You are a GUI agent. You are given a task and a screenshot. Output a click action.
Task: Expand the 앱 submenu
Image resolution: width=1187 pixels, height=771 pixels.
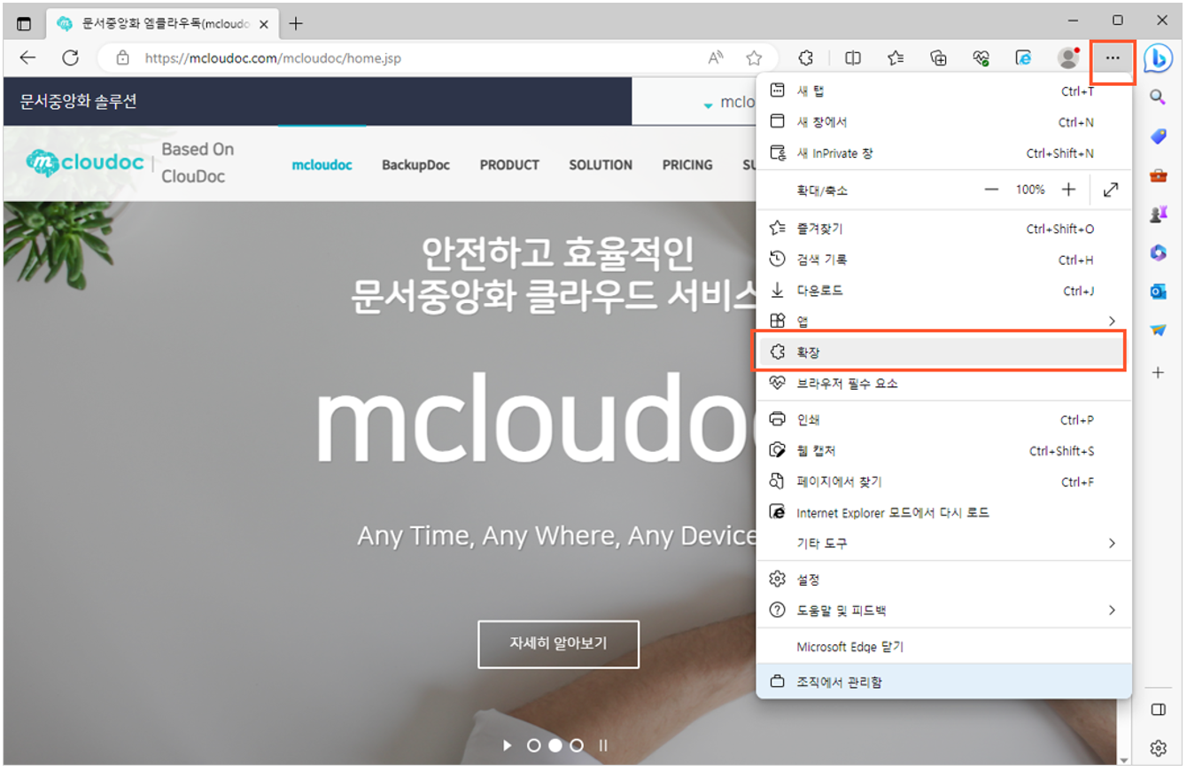(x=943, y=321)
